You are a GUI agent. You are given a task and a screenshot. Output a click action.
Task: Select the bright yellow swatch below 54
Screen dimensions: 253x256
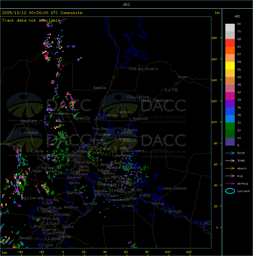[x=230, y=66]
